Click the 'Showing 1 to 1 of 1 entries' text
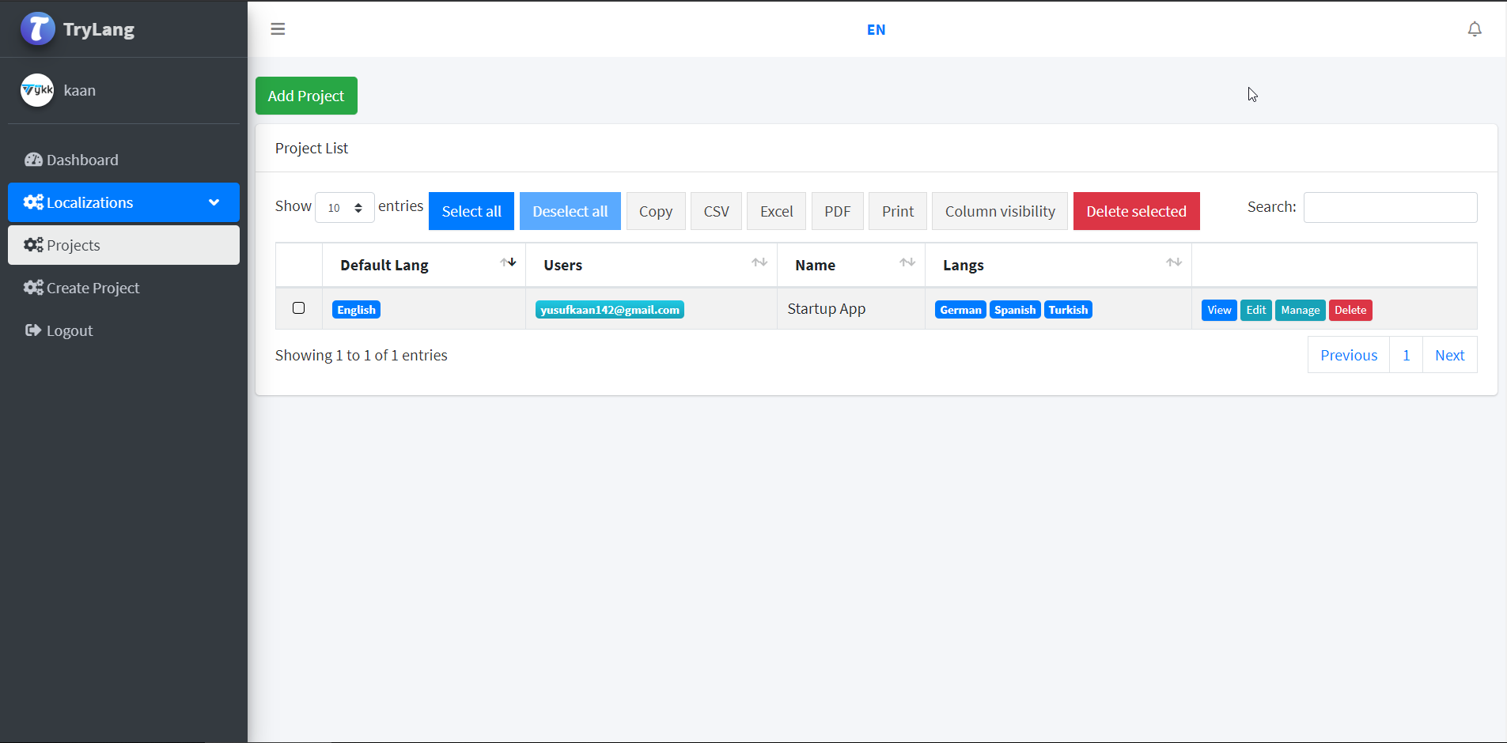 pyautogui.click(x=362, y=355)
